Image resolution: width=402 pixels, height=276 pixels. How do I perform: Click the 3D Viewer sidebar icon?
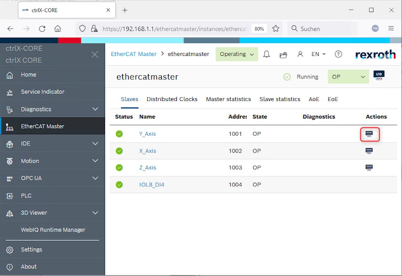pyautogui.click(x=10, y=213)
